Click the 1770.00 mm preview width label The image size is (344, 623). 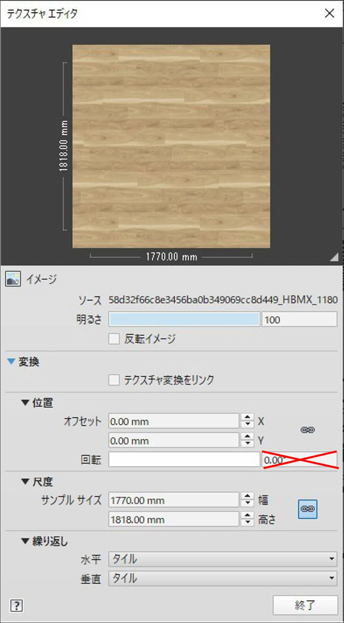coord(171,257)
